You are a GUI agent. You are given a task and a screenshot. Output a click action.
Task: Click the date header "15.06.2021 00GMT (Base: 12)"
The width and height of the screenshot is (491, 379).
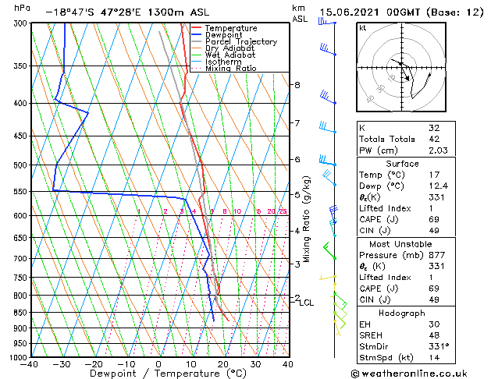click(x=401, y=12)
